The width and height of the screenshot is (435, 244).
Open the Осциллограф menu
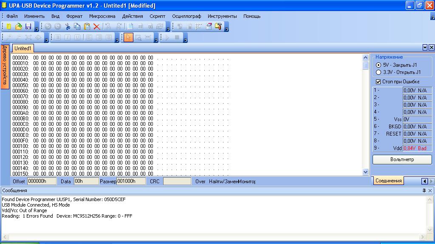[186, 16]
